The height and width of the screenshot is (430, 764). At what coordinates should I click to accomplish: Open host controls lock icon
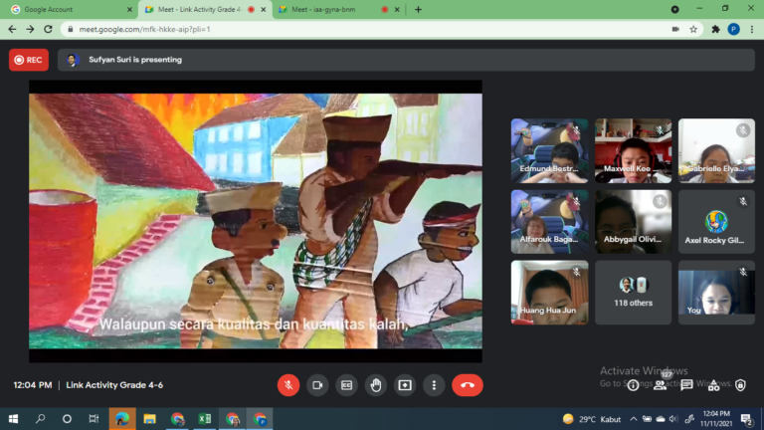point(740,385)
